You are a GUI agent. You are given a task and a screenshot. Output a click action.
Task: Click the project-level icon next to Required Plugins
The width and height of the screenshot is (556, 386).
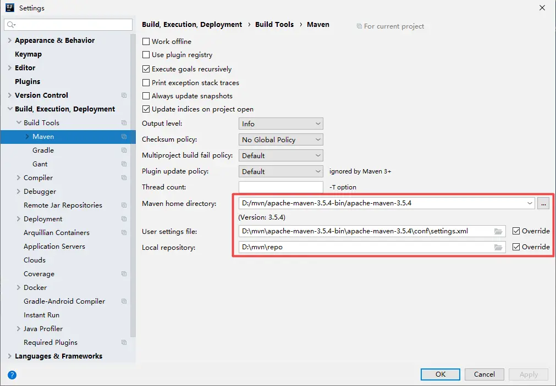point(124,343)
